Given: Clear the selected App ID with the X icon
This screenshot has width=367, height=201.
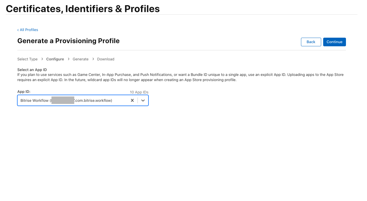Looking at the screenshot, I should click(132, 100).
